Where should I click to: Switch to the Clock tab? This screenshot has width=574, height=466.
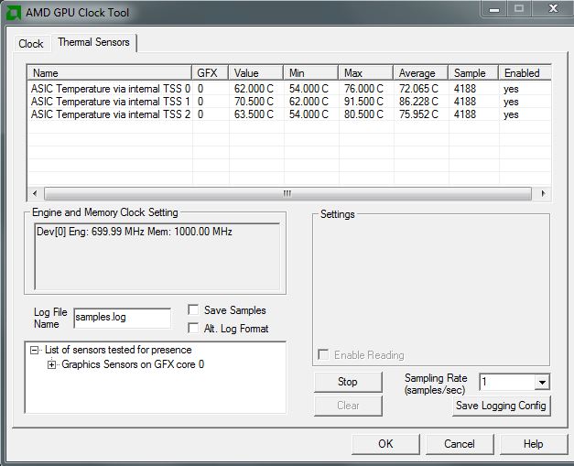point(31,44)
